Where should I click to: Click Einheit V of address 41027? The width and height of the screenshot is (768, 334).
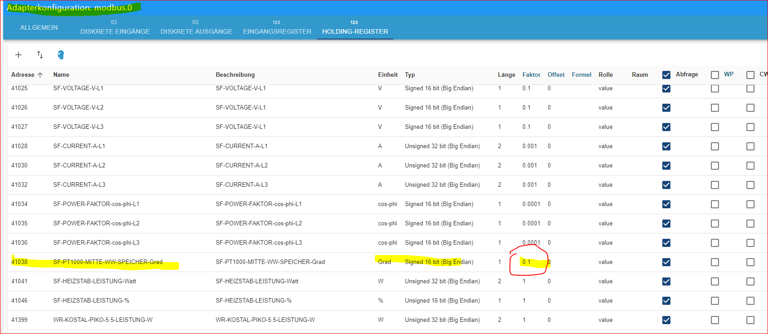380,127
